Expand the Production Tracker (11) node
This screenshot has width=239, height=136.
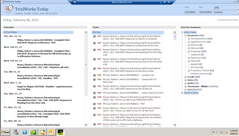189,71
